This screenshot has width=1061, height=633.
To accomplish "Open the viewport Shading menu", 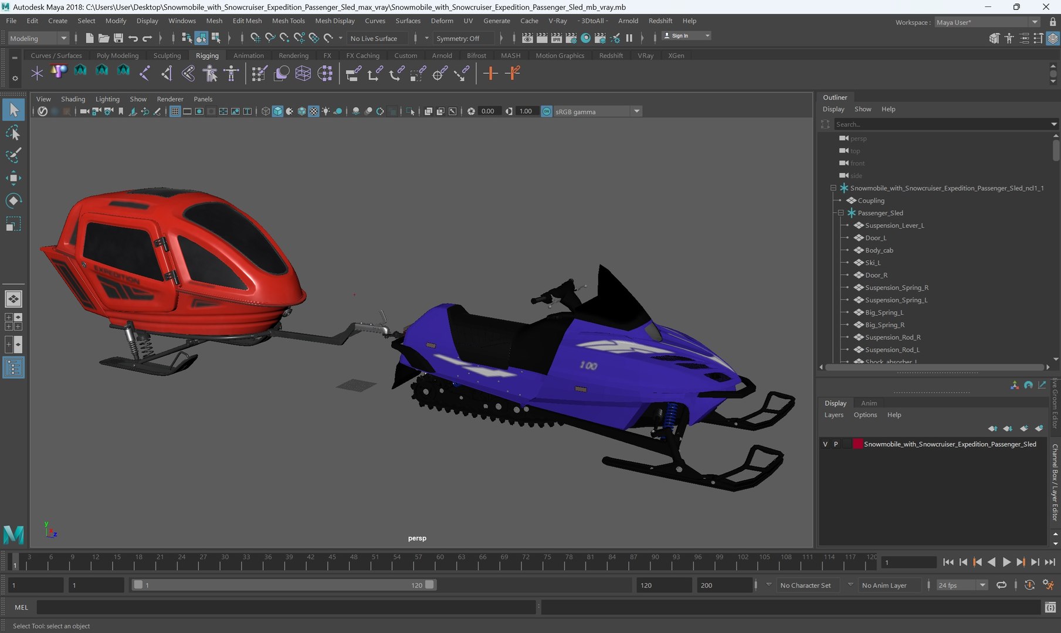I will (x=73, y=99).
